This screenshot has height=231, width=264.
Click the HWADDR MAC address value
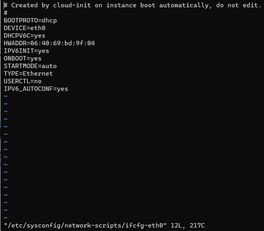click(x=63, y=43)
